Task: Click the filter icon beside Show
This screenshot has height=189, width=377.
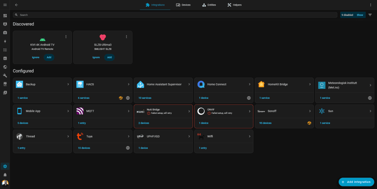Action: click(x=370, y=15)
